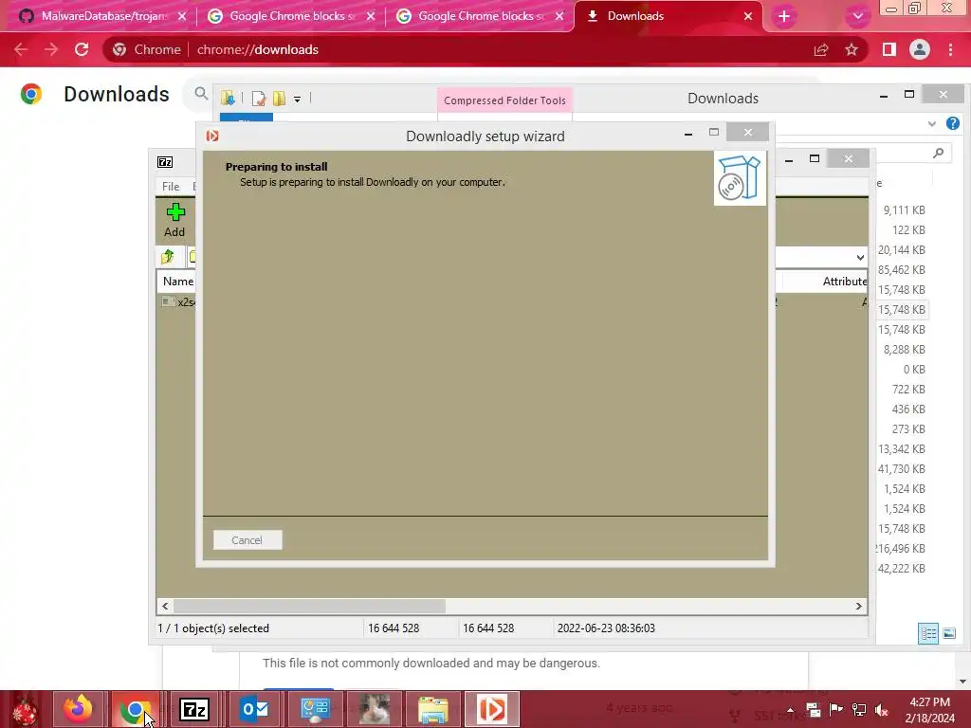Open the 7-Zip File menu
The width and height of the screenshot is (971, 728).
pos(171,186)
